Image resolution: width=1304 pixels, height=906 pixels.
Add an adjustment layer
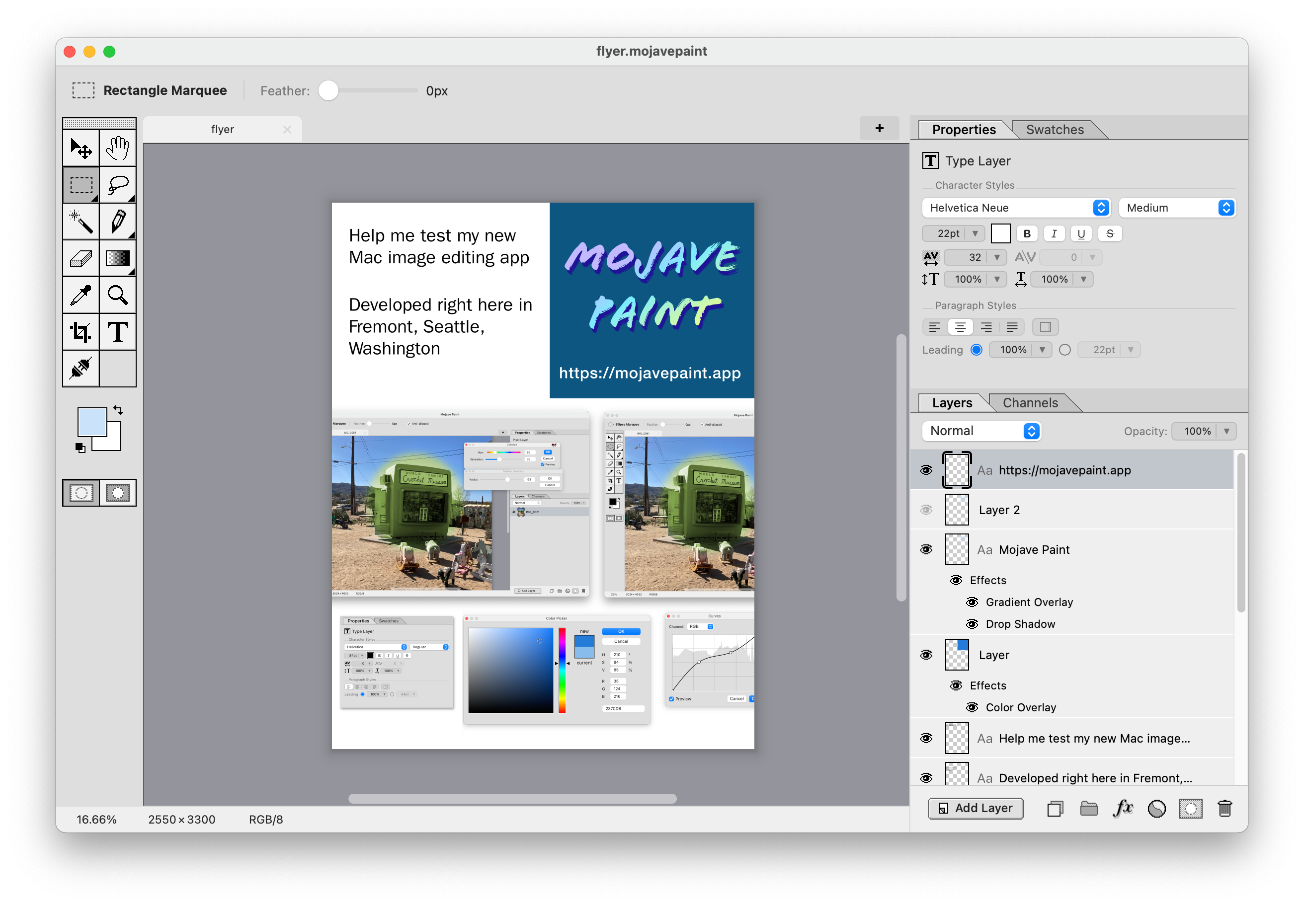point(1156,808)
